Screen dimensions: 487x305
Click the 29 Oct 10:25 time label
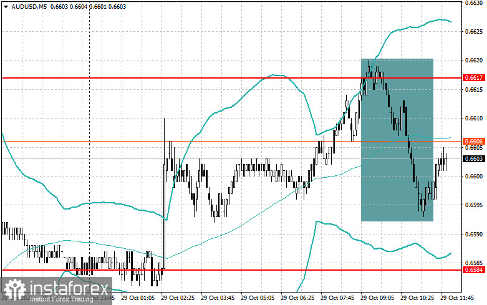click(417, 298)
